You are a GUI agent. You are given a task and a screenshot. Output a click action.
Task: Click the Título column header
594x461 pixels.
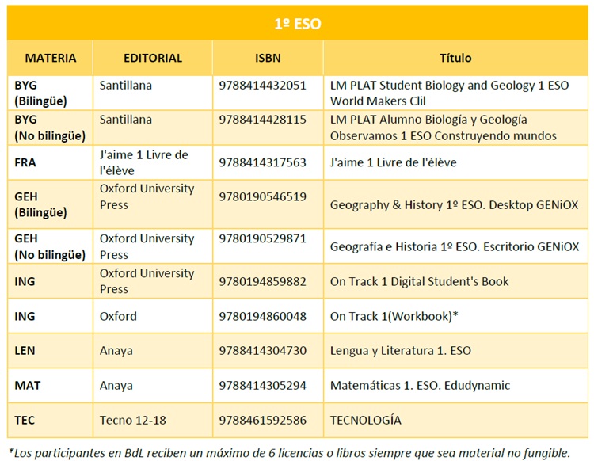click(x=455, y=58)
